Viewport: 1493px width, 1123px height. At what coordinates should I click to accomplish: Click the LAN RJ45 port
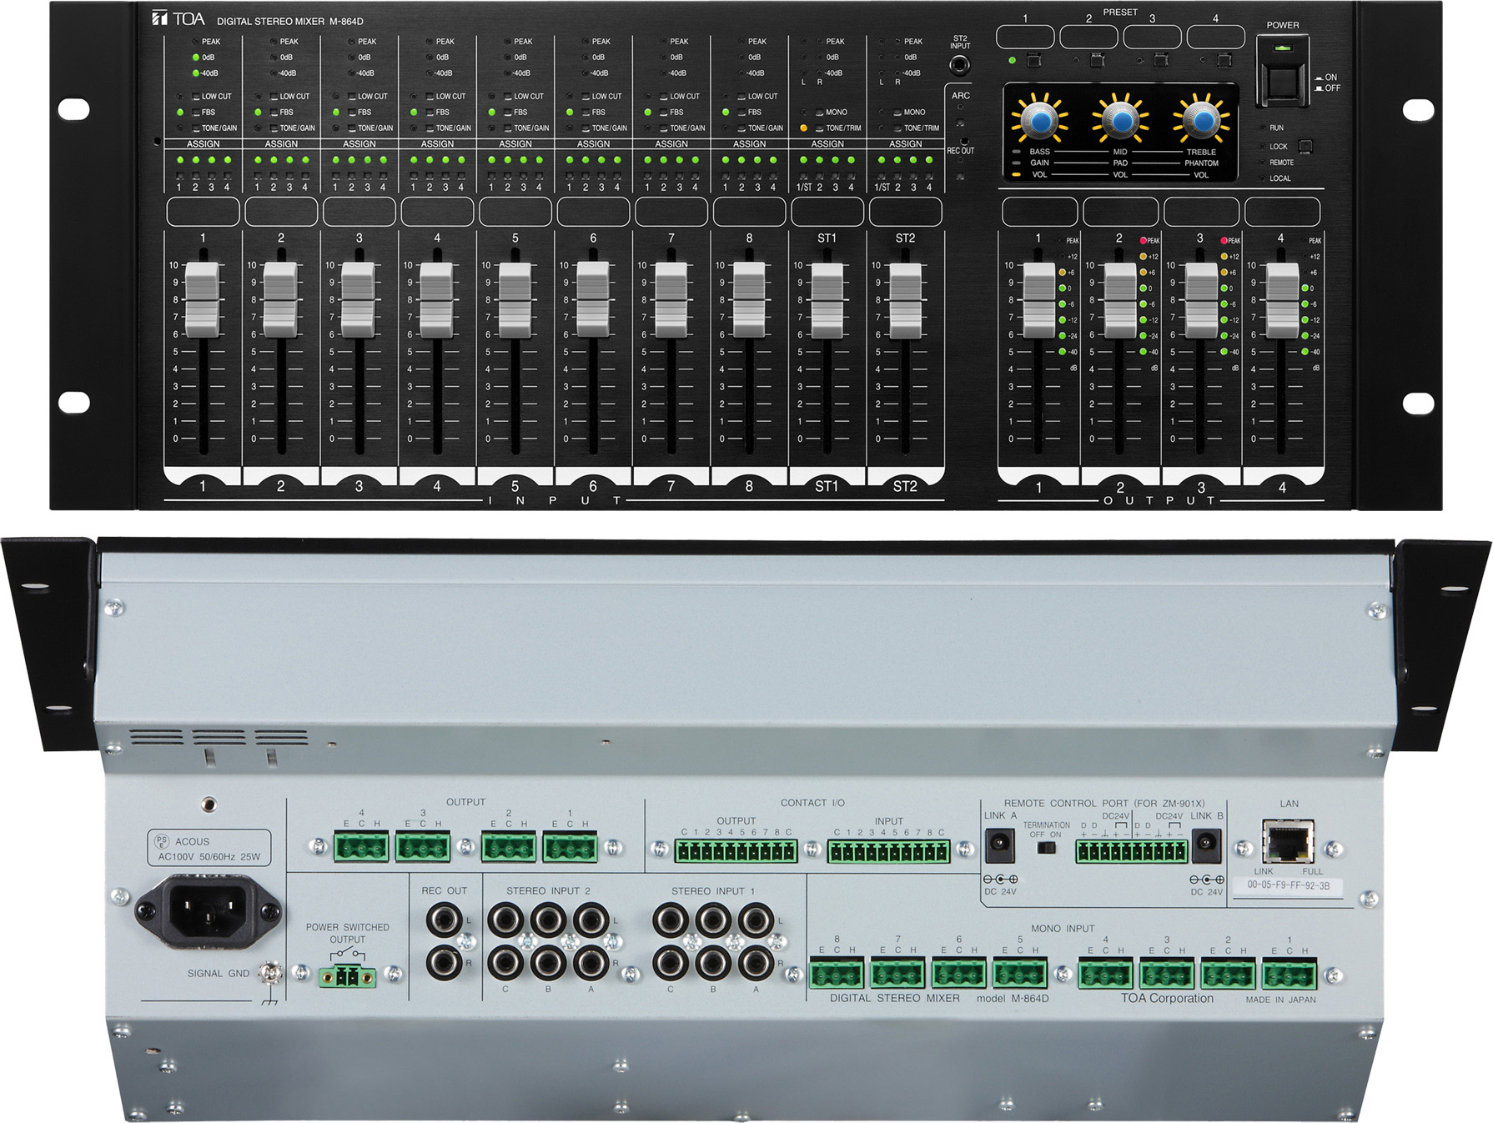point(1289,841)
